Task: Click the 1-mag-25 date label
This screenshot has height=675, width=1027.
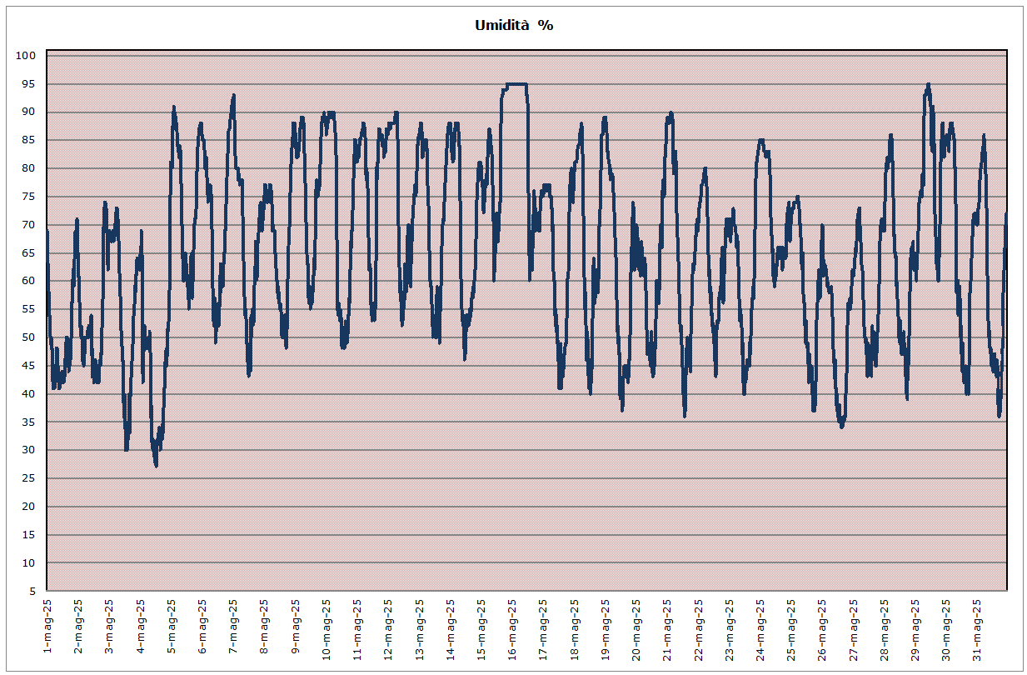Action: (x=47, y=627)
